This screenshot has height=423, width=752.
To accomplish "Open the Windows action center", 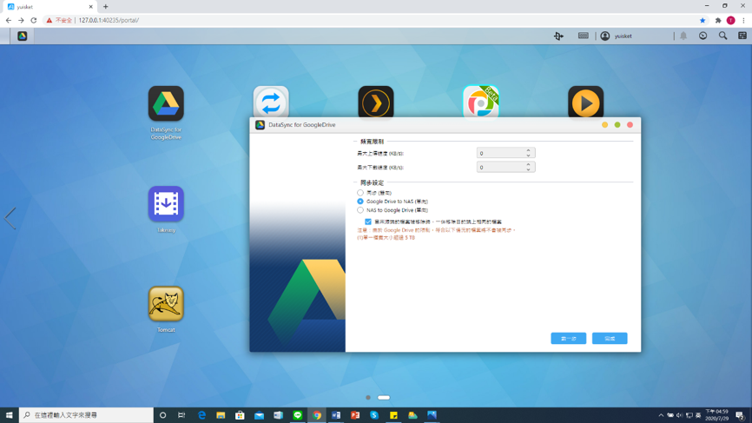I will (740, 415).
